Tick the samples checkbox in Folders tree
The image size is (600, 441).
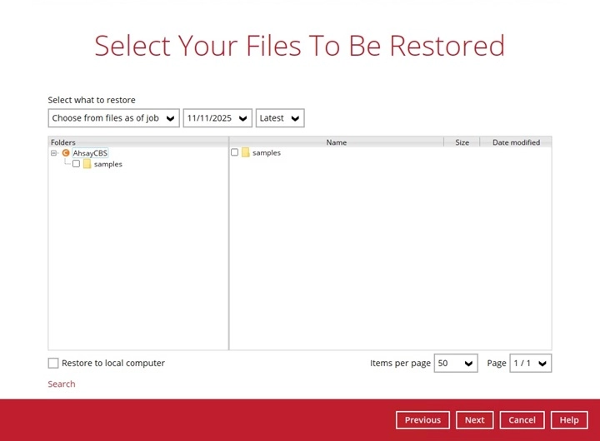click(76, 164)
